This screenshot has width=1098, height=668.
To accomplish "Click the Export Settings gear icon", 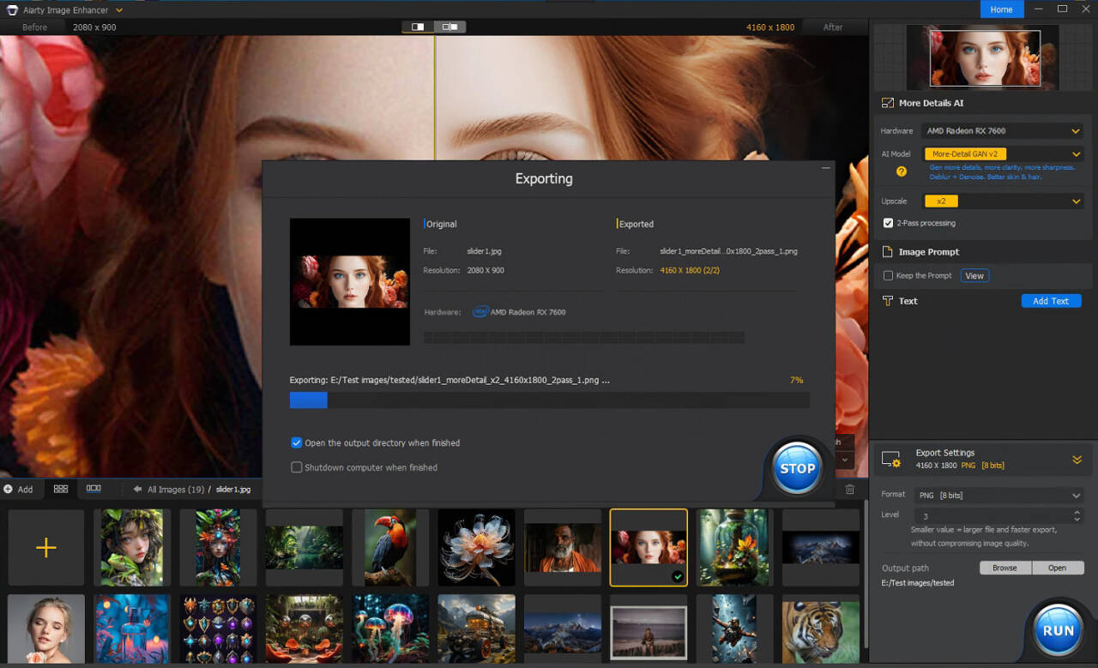I will tap(889, 458).
